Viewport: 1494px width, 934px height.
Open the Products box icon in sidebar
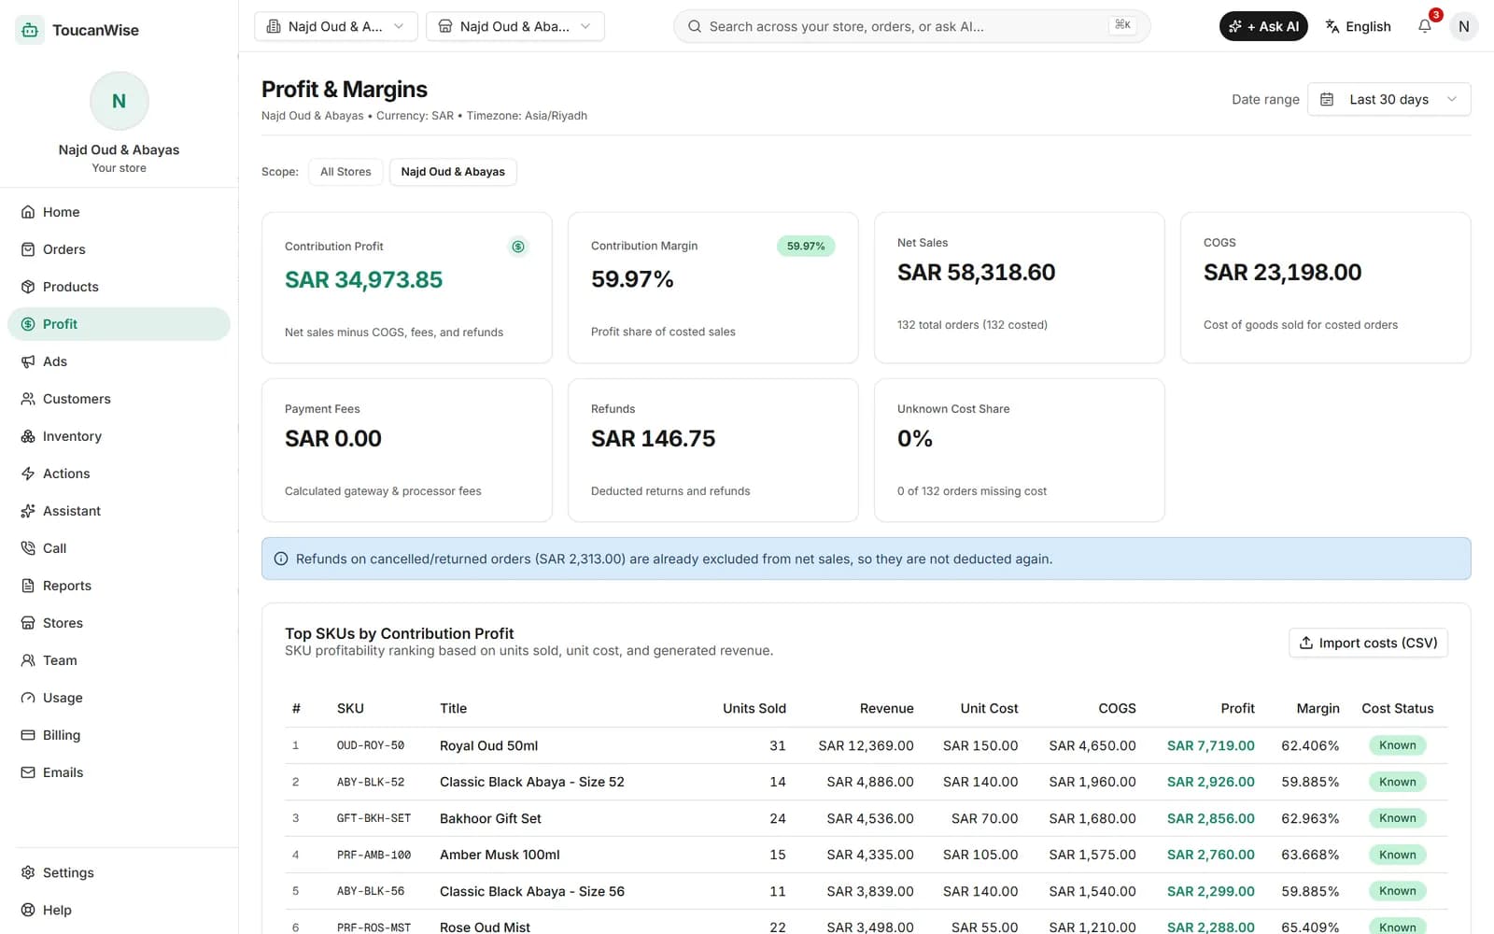click(28, 287)
